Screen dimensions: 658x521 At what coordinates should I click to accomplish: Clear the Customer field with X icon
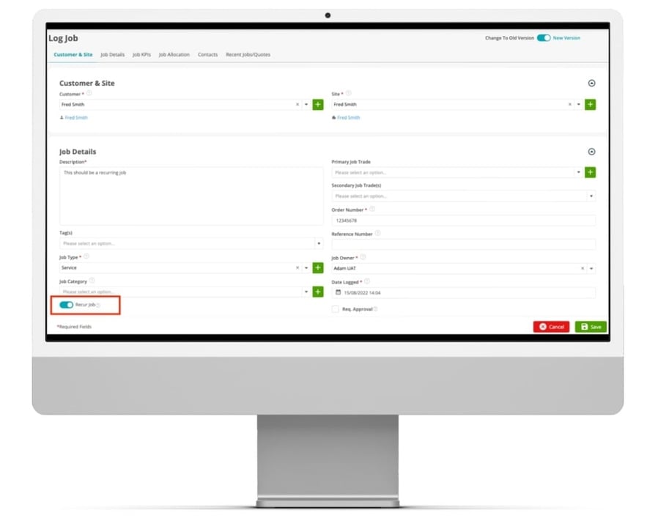297,105
